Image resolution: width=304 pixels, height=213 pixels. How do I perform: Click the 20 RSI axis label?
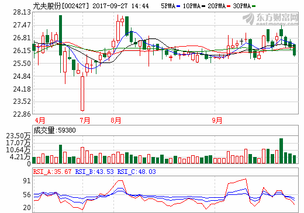27,208
